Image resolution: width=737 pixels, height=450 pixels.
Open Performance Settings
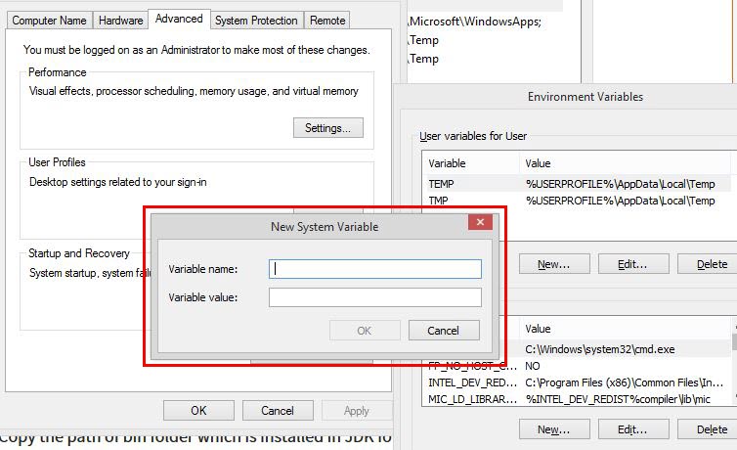[327, 128]
